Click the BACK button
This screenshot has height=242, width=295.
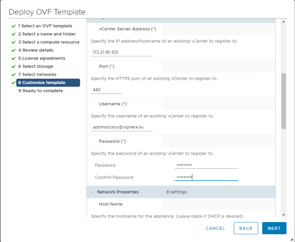click(246, 228)
